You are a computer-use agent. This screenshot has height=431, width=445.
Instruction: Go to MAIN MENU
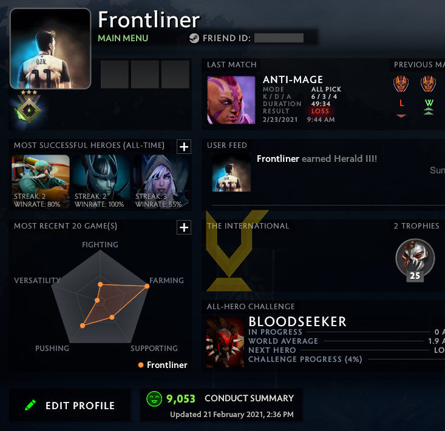(x=123, y=38)
